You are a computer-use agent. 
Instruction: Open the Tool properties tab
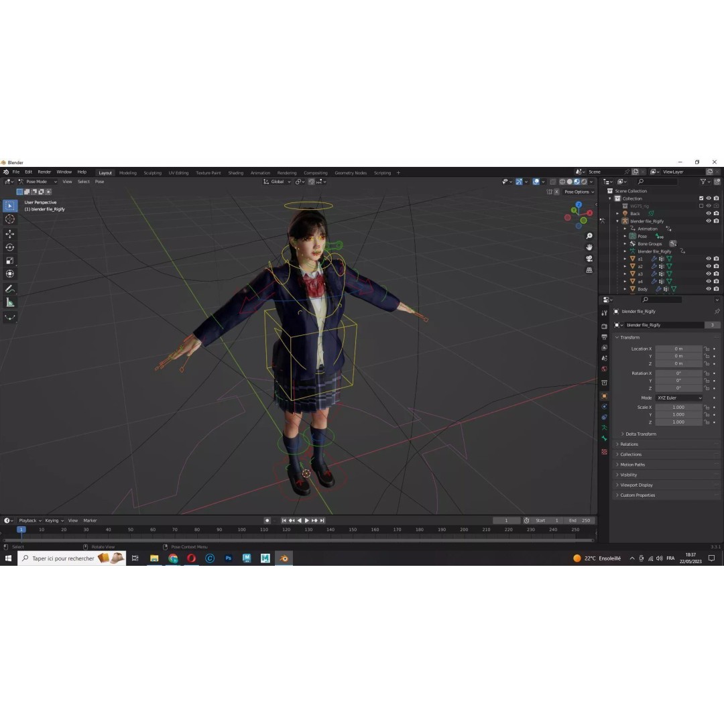(x=605, y=313)
